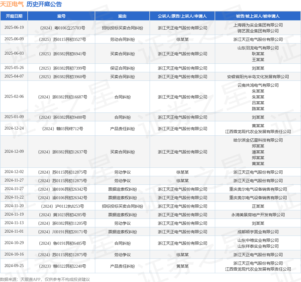This screenshot has width=301, height=282.
Task: Click case number (2024)浙0382民初9488号
Action: (61, 117)
